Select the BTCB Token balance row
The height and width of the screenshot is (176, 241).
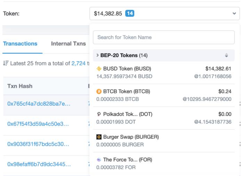(164, 95)
